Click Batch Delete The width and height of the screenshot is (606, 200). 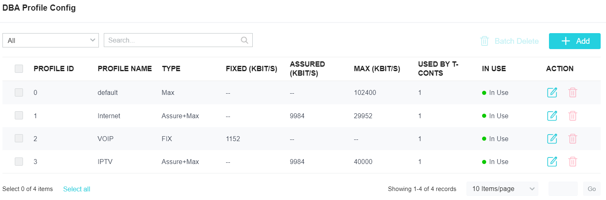(509, 41)
